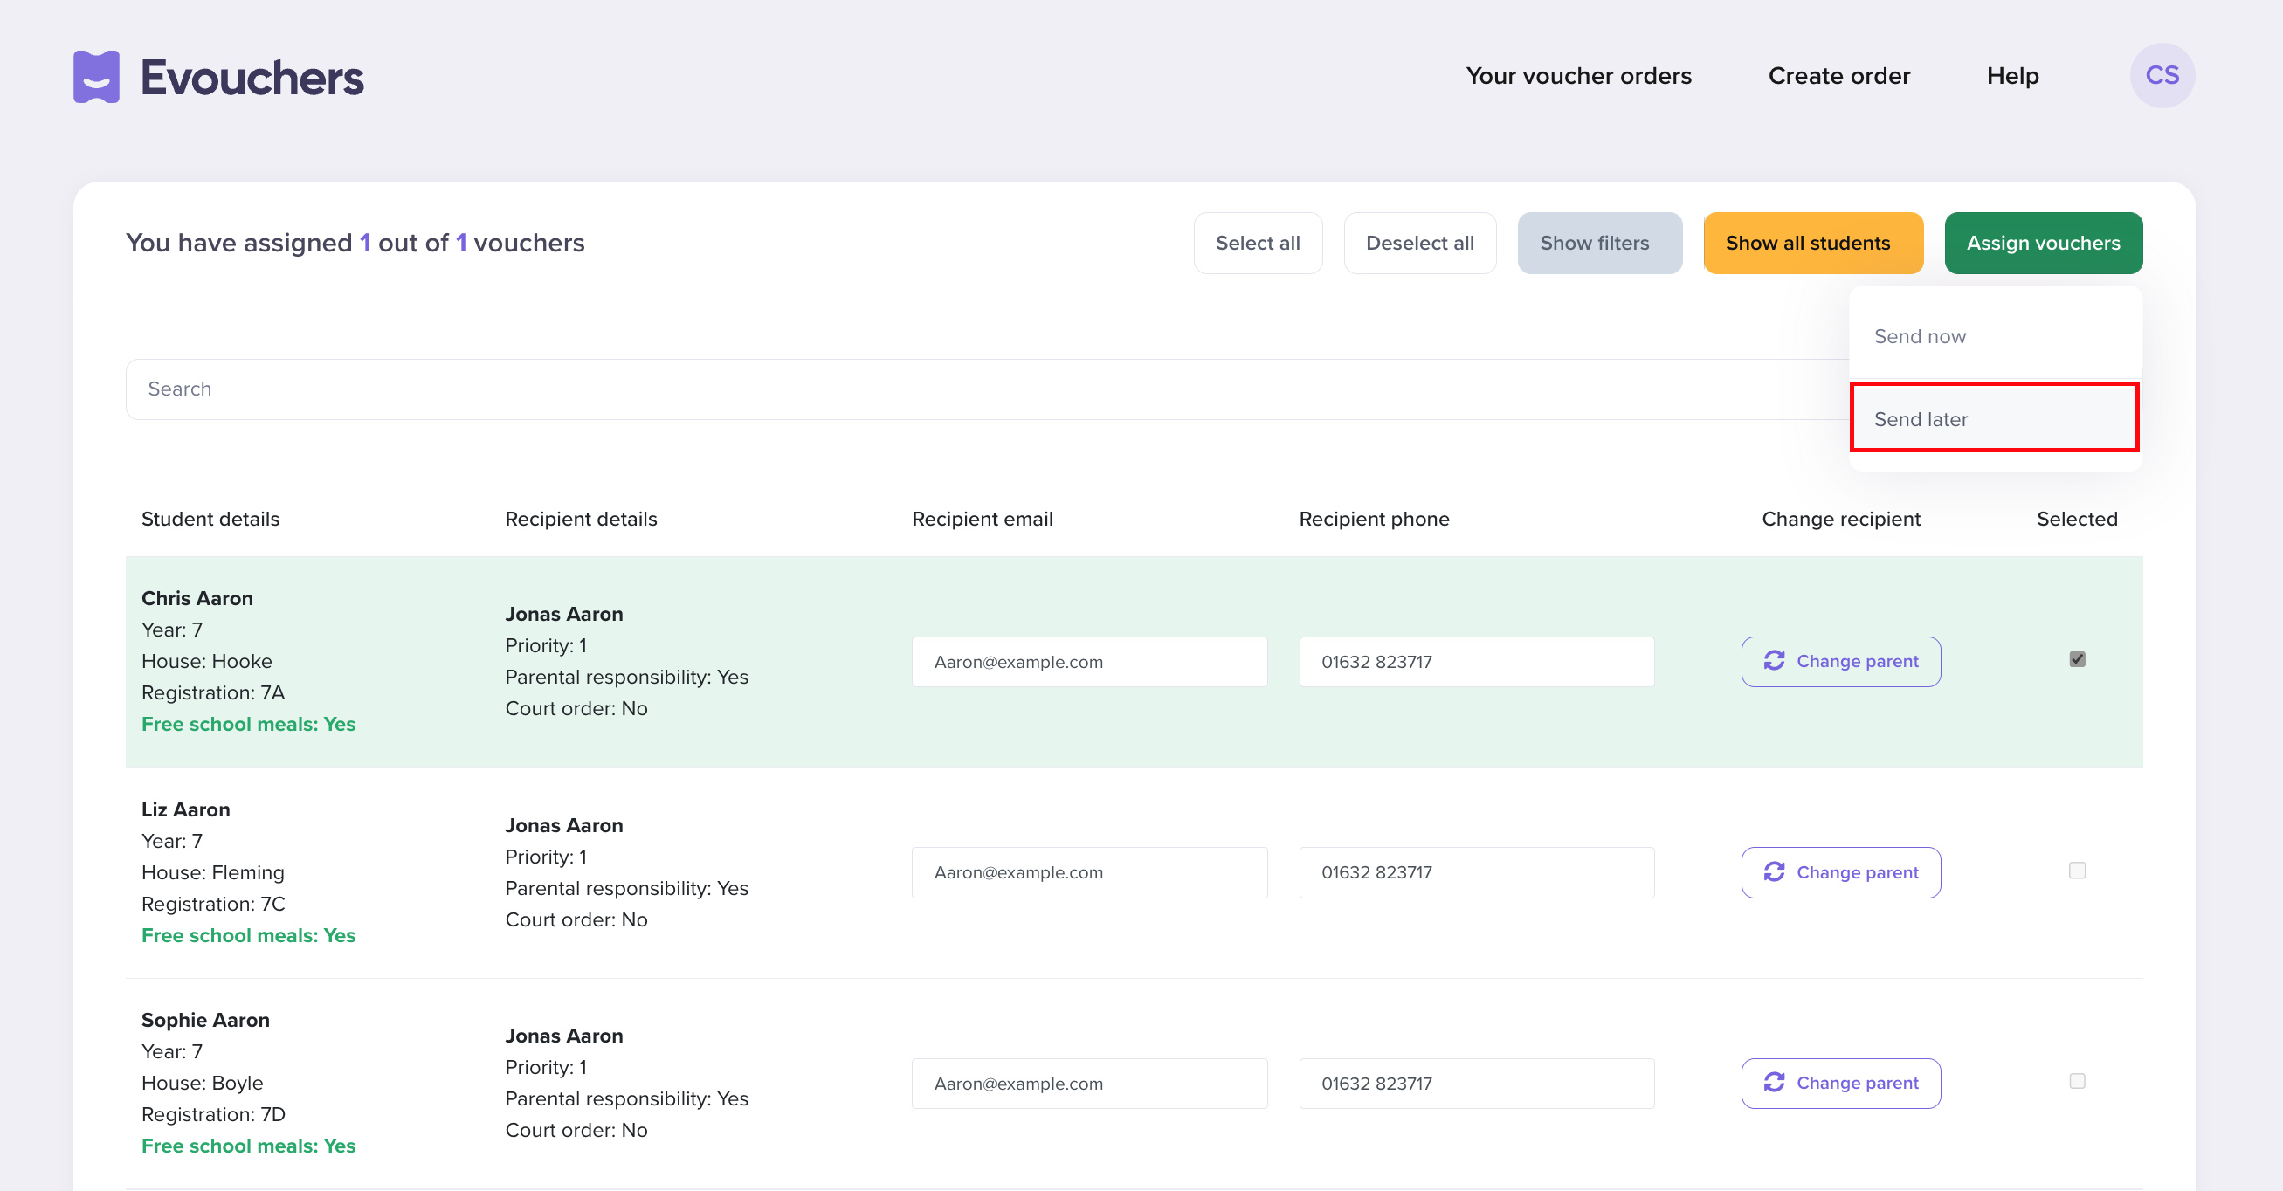Click the student name Chris Aaron
This screenshot has width=2283, height=1191.
197,598
